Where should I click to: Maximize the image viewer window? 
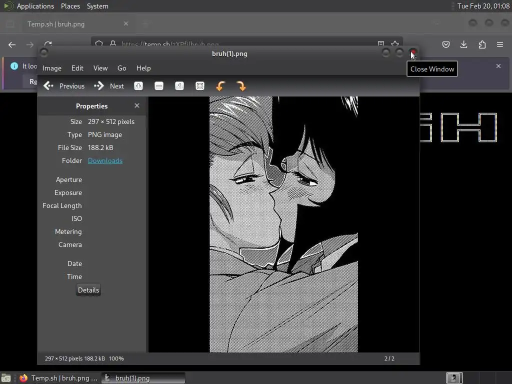(x=399, y=52)
